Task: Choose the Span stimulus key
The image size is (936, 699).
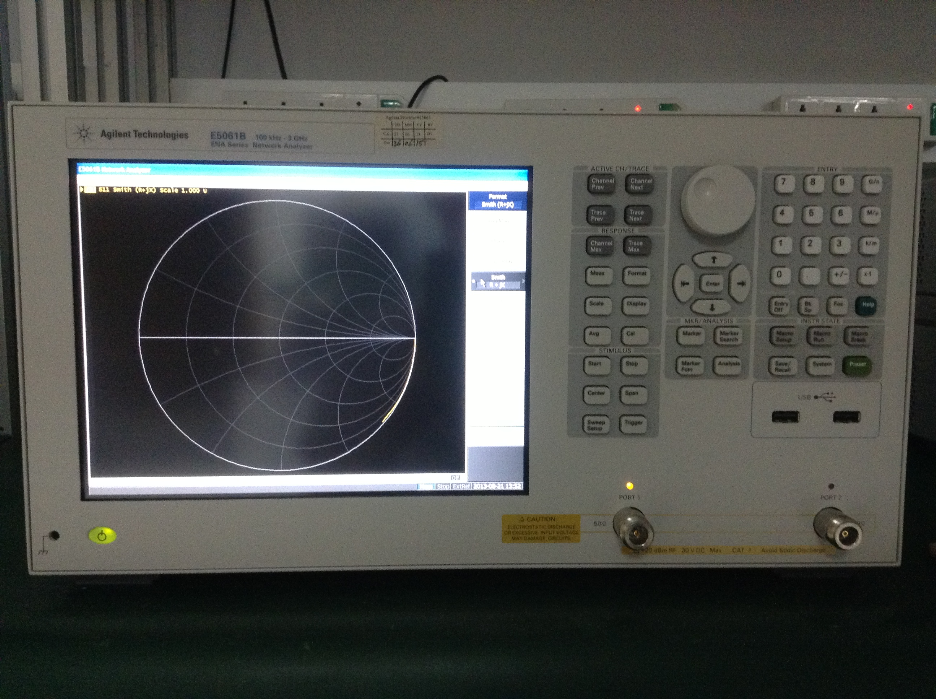Action: tap(633, 395)
